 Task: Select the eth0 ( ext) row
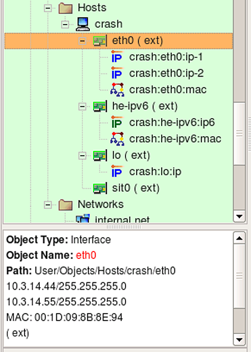coord(119,41)
